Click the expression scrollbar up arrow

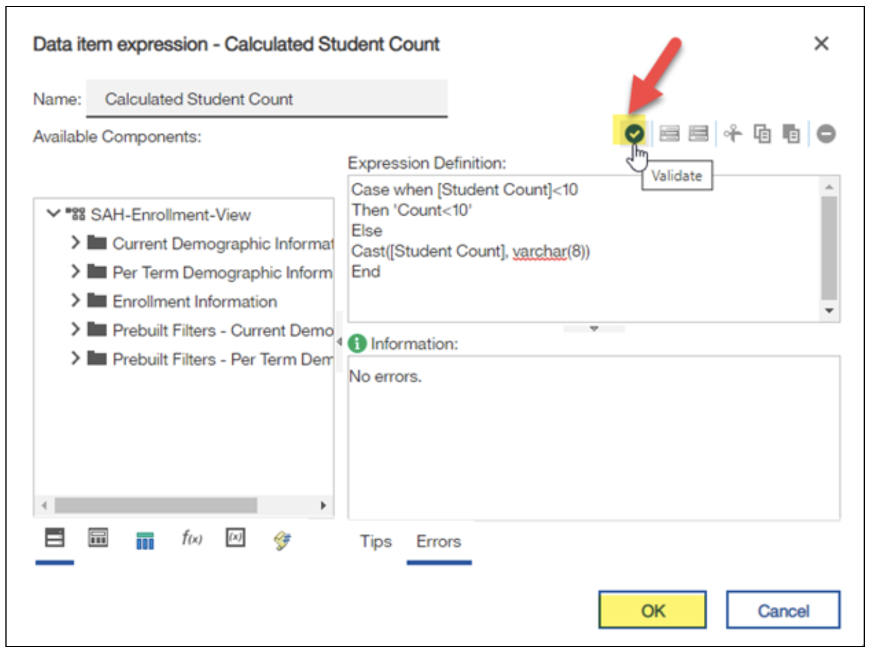tap(829, 187)
